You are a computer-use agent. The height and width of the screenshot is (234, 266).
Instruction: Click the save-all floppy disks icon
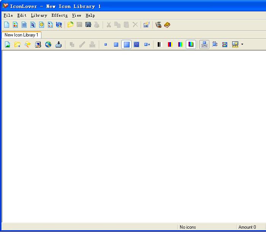click(88, 25)
